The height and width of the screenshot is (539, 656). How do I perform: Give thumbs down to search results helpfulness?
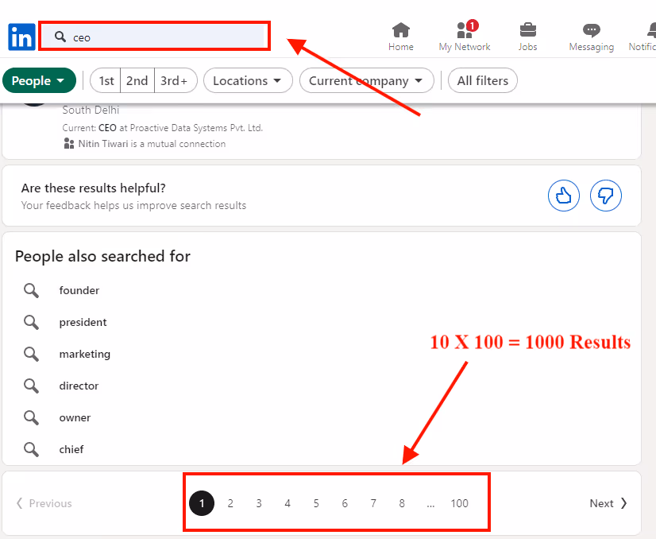pyautogui.click(x=606, y=196)
